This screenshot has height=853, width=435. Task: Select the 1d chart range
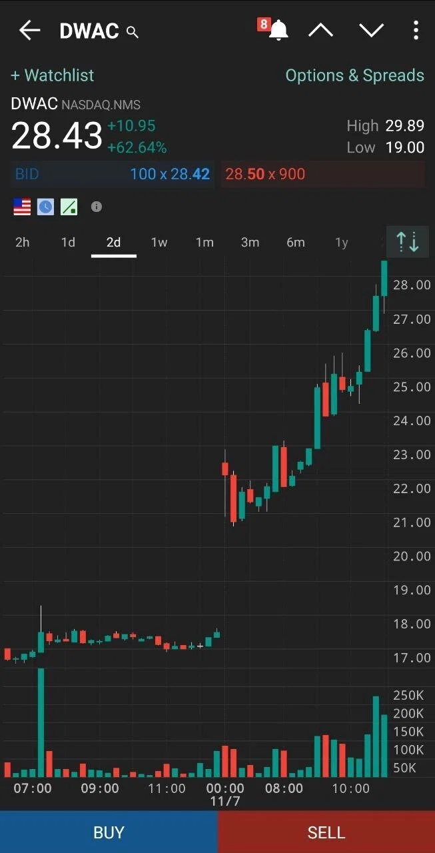click(68, 243)
